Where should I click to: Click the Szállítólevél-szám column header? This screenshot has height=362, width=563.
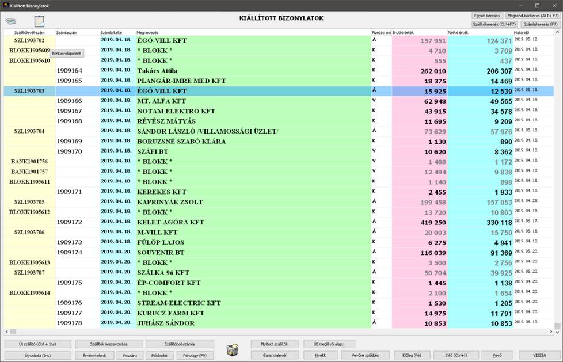coord(29,33)
